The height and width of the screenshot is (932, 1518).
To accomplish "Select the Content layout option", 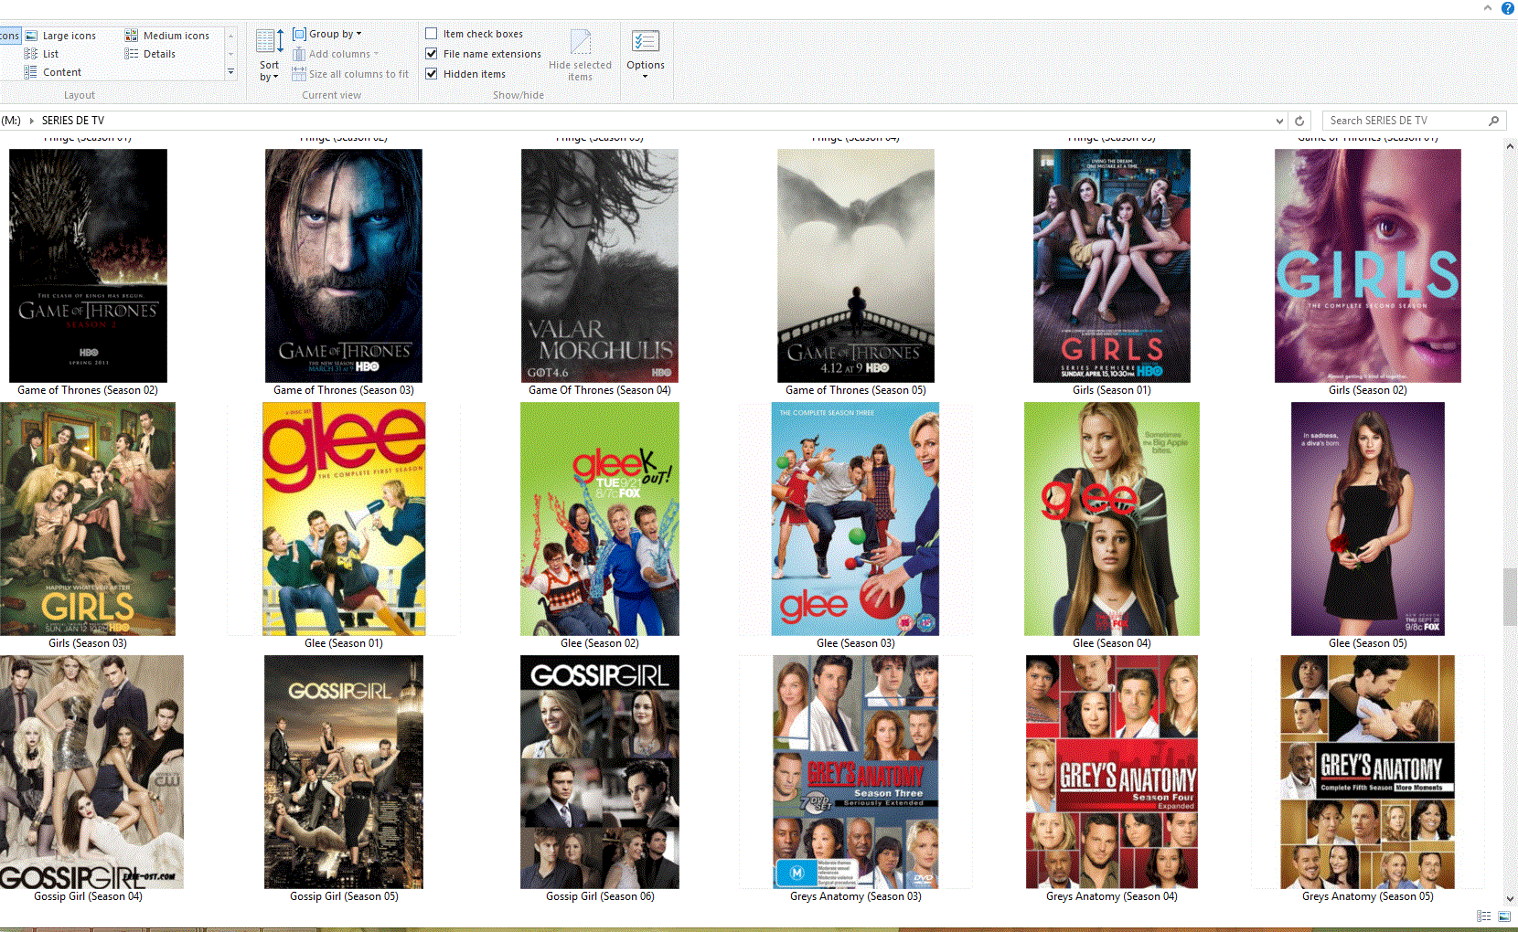I will [x=53, y=72].
